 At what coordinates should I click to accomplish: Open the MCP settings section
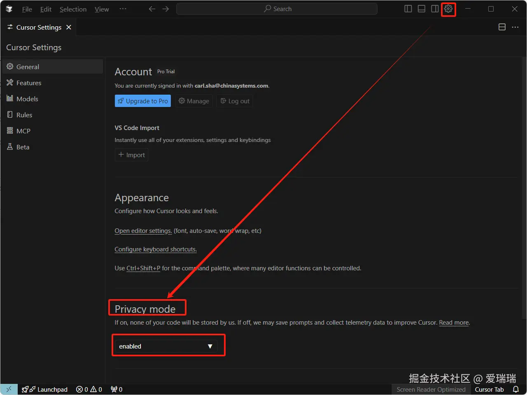53,131
